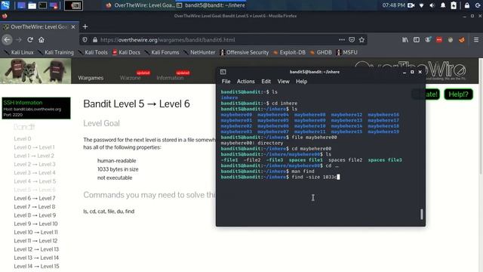Click the Save to Pocket icon

(352, 40)
